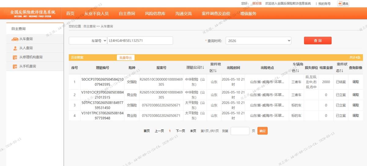Click the system logo 全国反保险欺诈信息系统

tap(33, 13)
